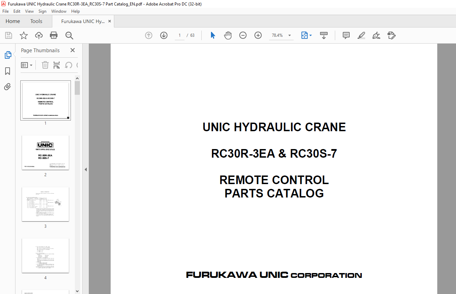Click the total page count 63
Viewport: 456px width, 294px height.
(192, 35)
